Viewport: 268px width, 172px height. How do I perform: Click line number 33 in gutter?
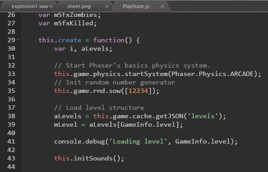click(11, 74)
